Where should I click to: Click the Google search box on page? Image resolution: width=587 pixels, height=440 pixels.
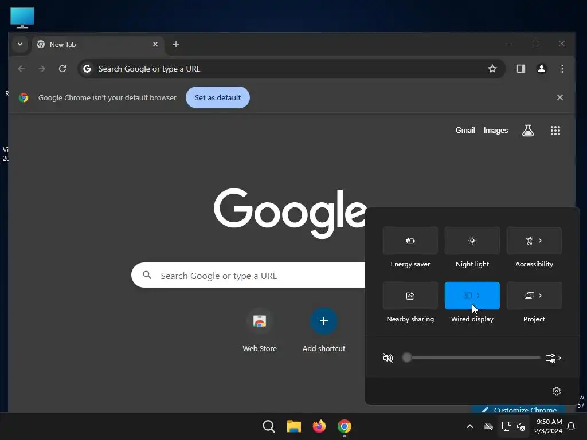(x=249, y=276)
